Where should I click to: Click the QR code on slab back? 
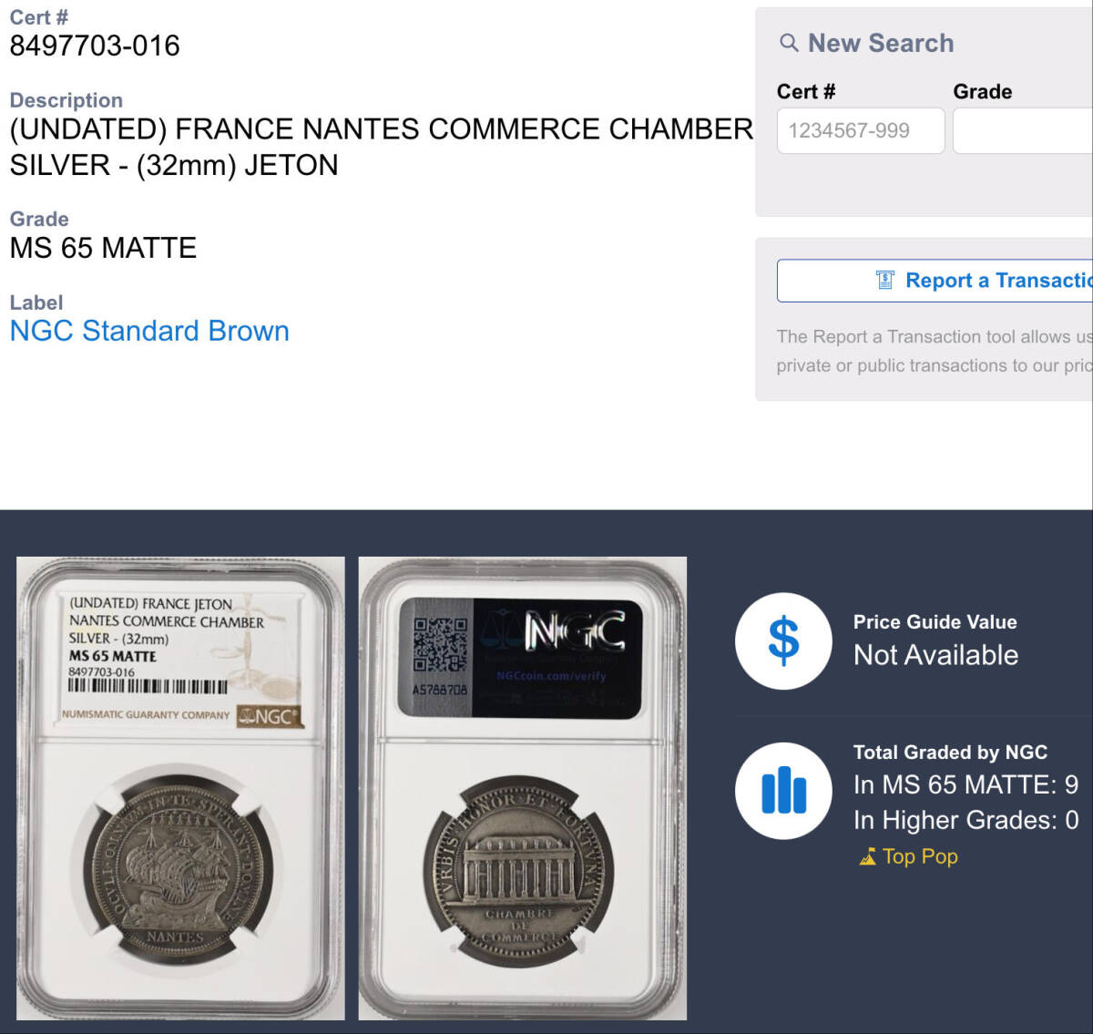coord(440,644)
